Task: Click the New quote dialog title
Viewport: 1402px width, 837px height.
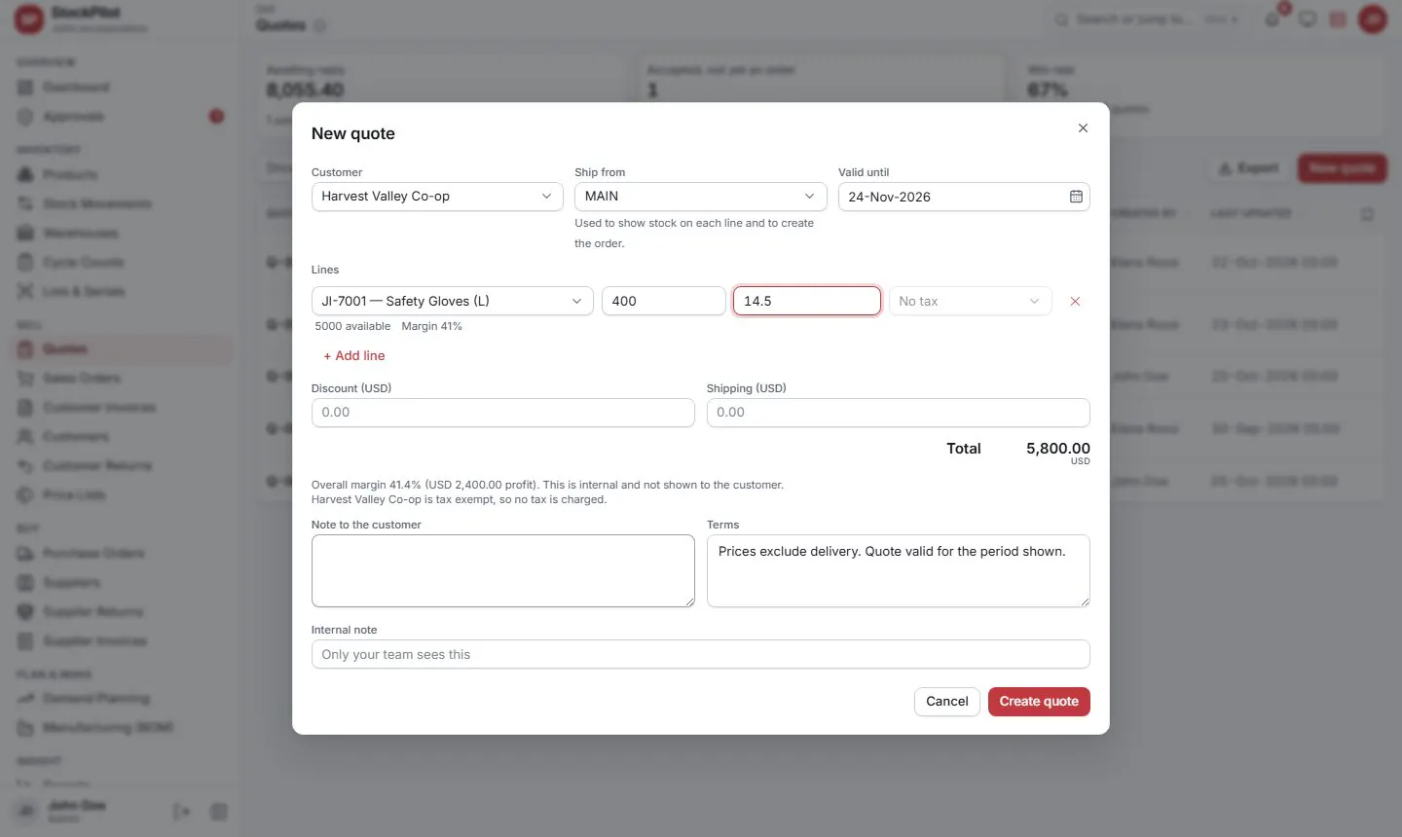Action: pyautogui.click(x=353, y=133)
